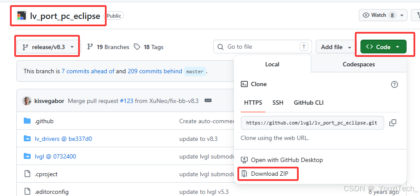Switch to the Codespaces tab

point(359,64)
